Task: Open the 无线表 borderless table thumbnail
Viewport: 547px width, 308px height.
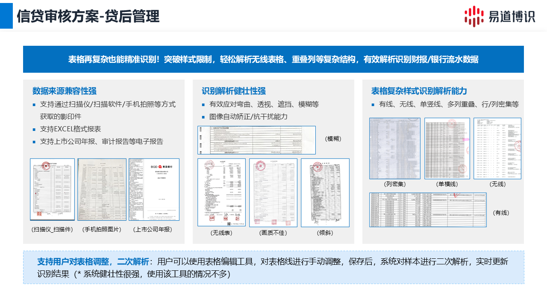Action: (221, 192)
